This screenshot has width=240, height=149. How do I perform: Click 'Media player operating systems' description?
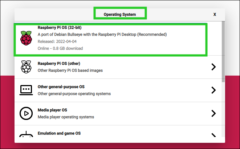point(66,117)
